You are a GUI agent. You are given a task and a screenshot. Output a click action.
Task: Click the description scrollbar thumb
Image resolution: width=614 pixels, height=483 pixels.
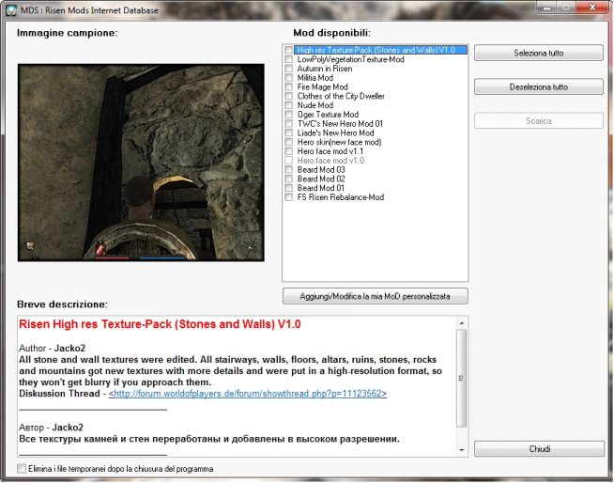(x=462, y=379)
